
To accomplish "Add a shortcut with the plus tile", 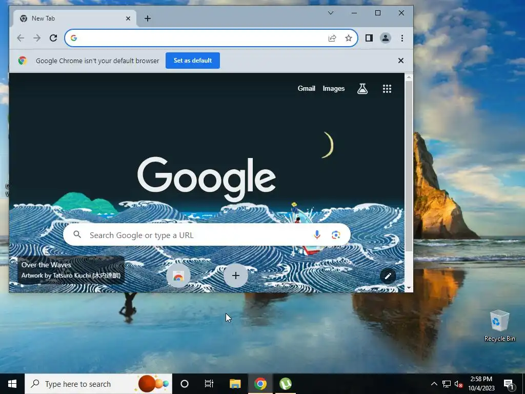I will 236,275.
